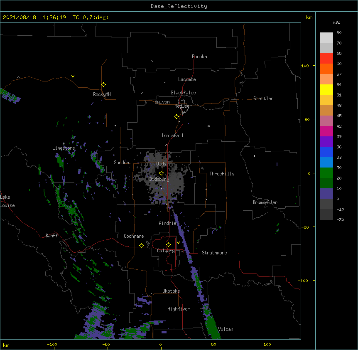Click the Calgary city label
Screen dimensions: 358x350
(x=166, y=251)
